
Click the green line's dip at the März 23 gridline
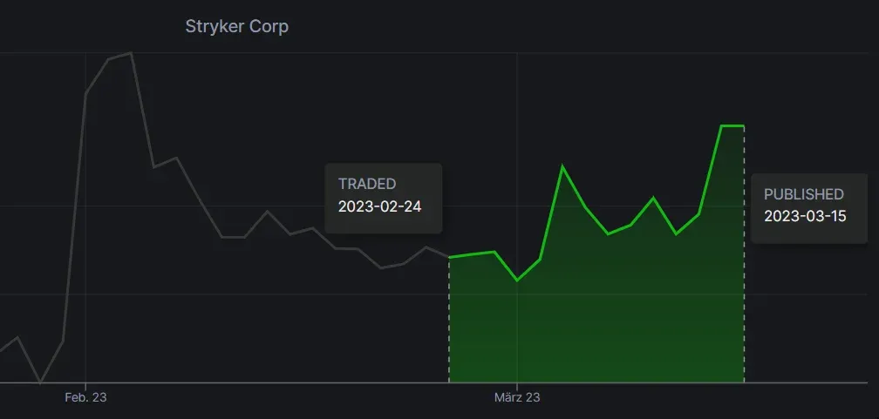click(x=517, y=280)
